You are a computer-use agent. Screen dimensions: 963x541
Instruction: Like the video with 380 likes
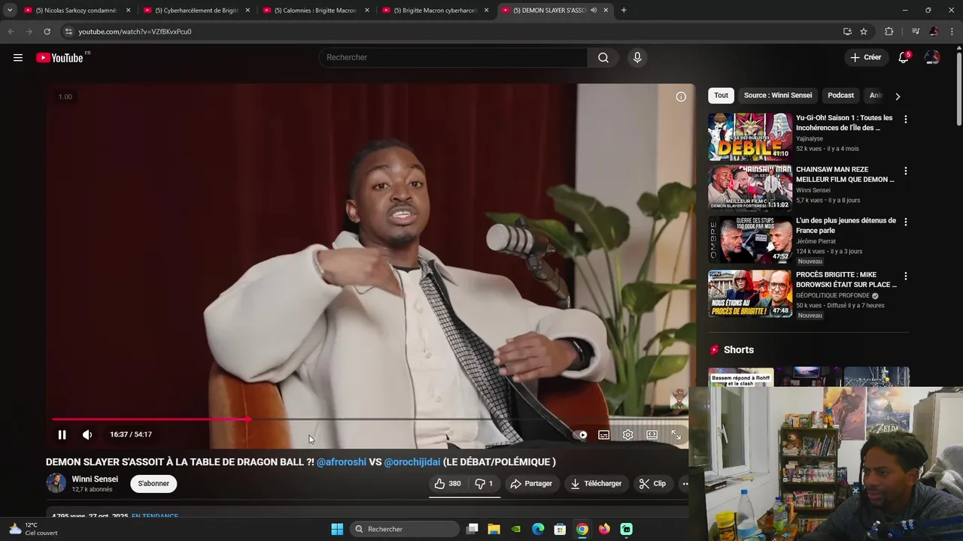point(447,484)
